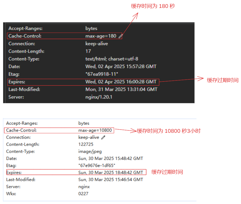Click Last-Modified value Sun, 30 Mar 2025 15:46:54 GMT
This screenshot has height=204, width=241.
click(x=111, y=180)
